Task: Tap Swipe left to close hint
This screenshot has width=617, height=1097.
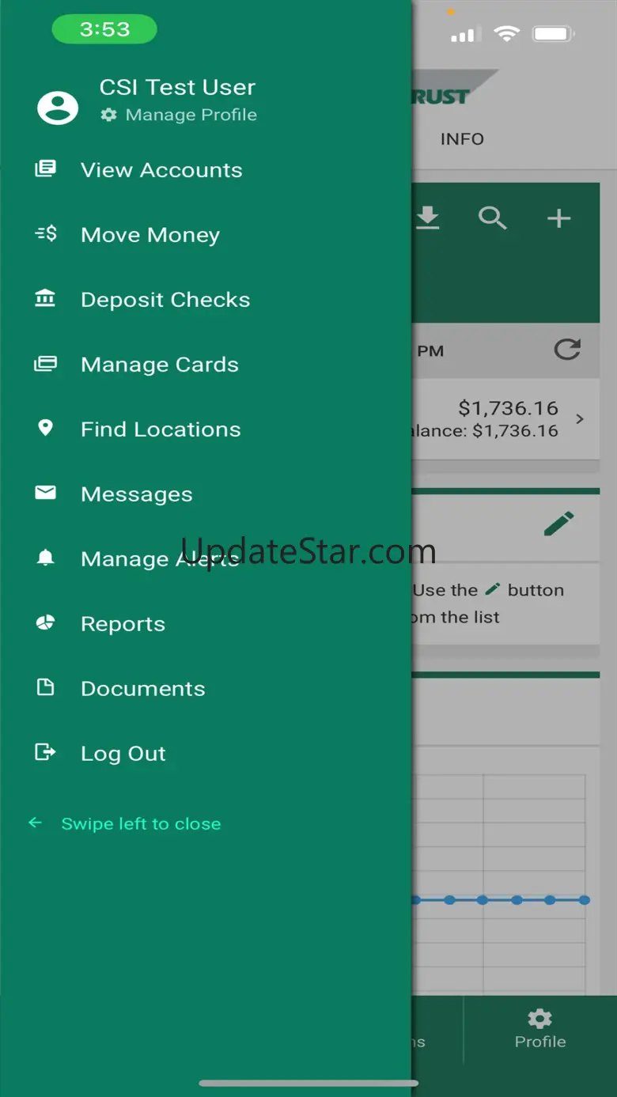Action: (141, 824)
